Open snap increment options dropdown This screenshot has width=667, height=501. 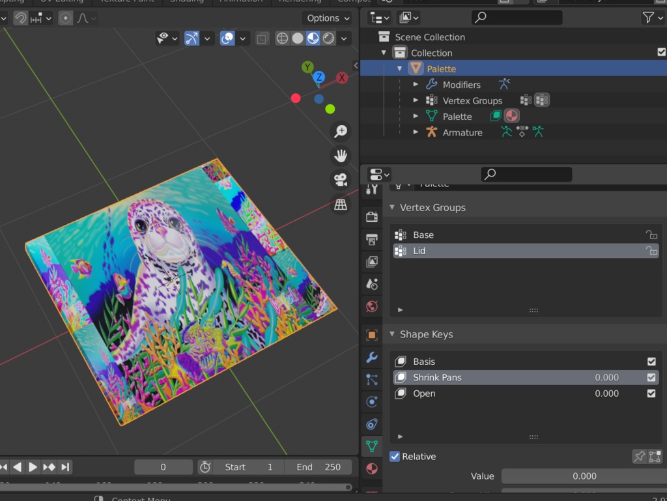[41, 18]
